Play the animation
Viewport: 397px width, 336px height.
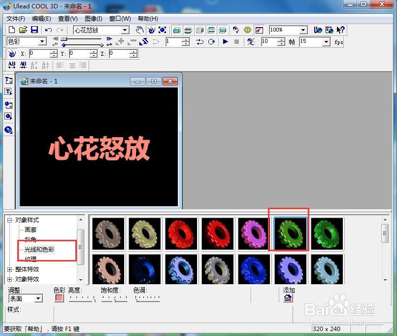(x=225, y=41)
